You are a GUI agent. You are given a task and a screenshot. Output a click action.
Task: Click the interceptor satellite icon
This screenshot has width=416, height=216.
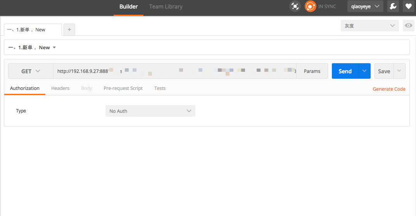coord(295,6)
